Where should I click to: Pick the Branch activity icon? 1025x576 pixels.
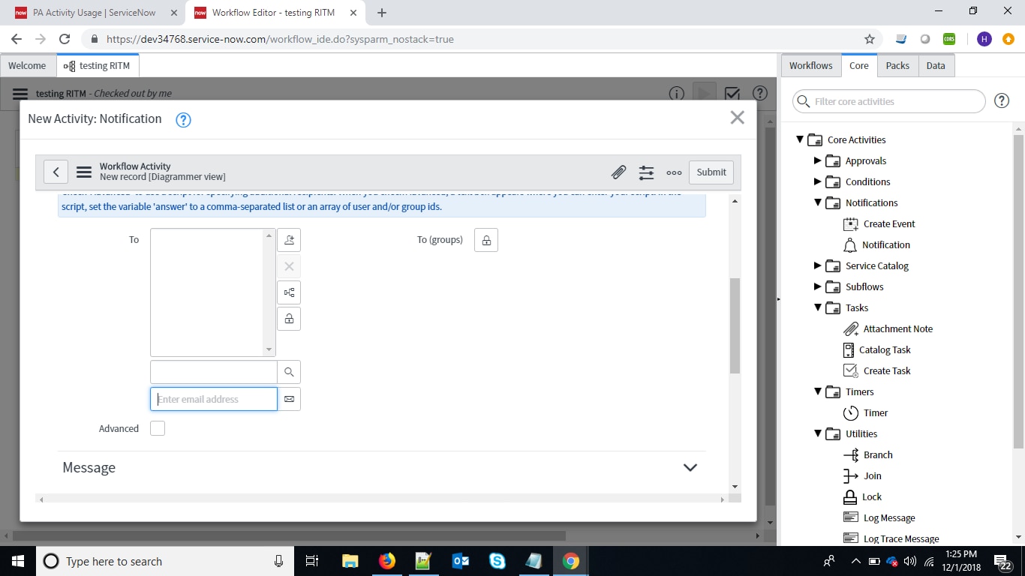850,454
